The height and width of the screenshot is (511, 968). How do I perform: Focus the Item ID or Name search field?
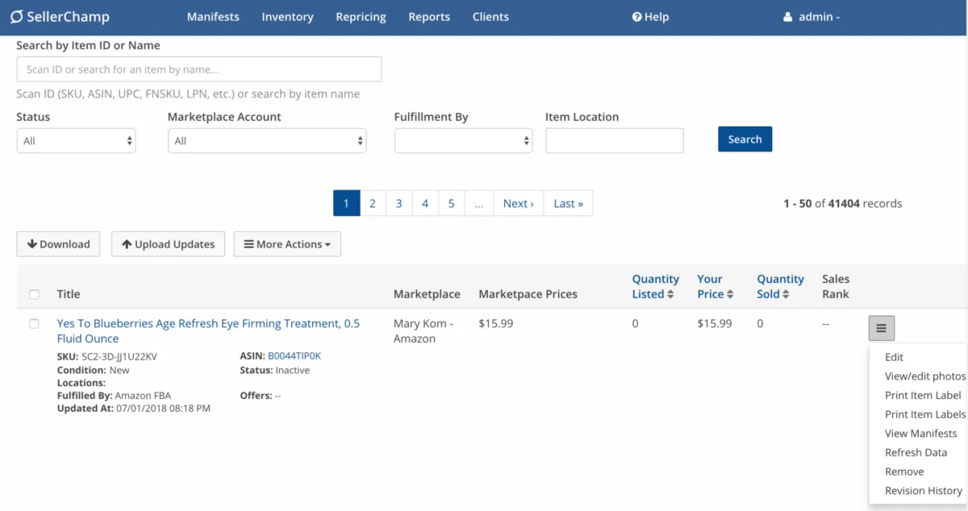click(198, 69)
